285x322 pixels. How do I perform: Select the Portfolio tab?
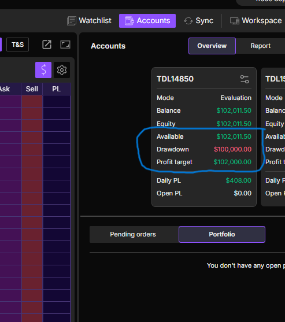[x=222, y=234]
